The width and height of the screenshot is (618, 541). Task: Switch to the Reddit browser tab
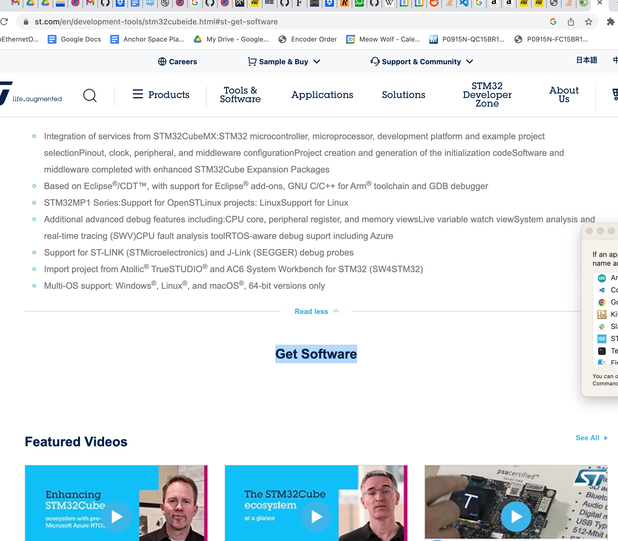pyautogui.click(x=434, y=3)
